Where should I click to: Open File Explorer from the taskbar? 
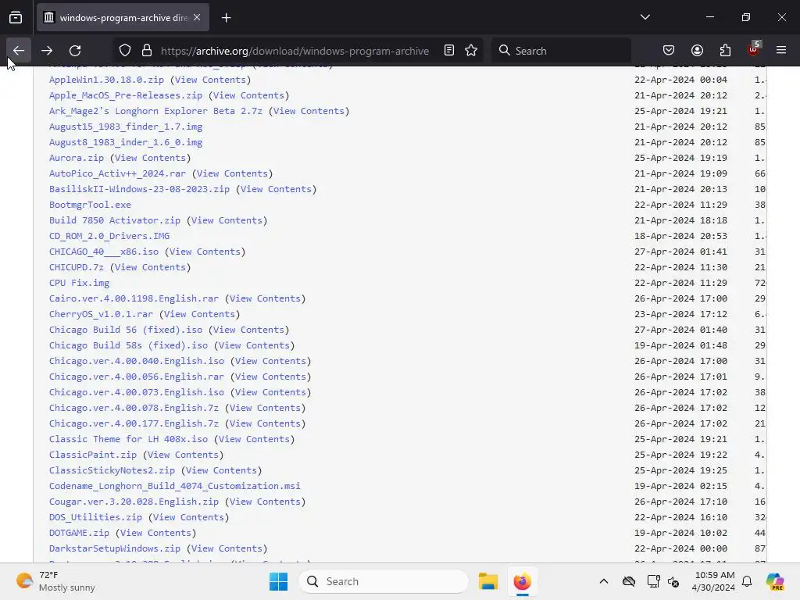pos(488,581)
